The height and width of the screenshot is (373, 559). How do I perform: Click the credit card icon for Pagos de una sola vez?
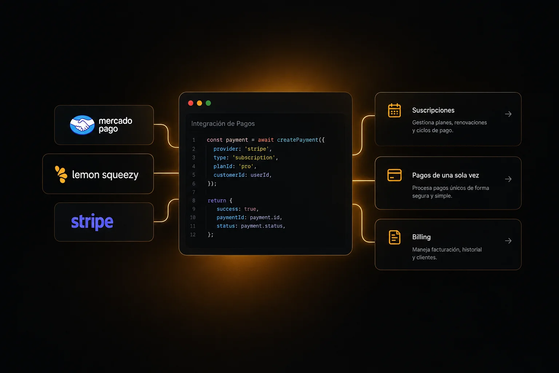[x=395, y=175]
